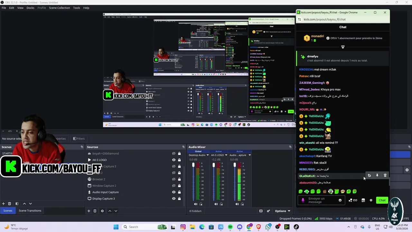Remove selected source with trash icon

tap(95, 211)
